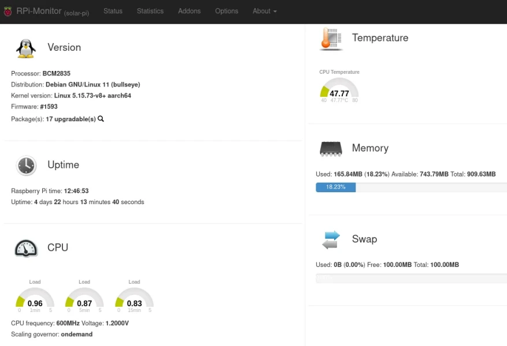Click the Linux penguin Version icon
This screenshot has height=346, width=507.
(x=26, y=48)
